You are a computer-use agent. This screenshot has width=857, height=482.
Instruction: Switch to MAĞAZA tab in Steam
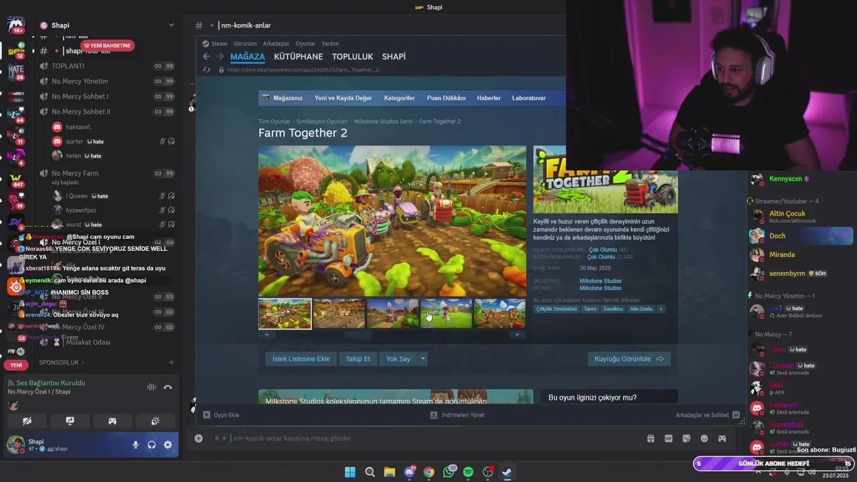pyautogui.click(x=248, y=57)
